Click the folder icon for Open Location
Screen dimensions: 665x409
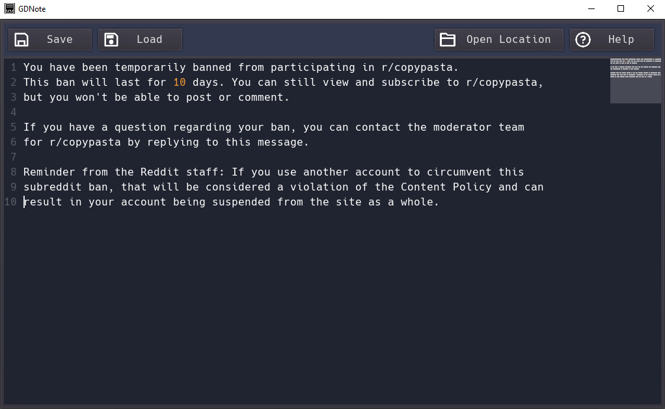click(x=448, y=40)
